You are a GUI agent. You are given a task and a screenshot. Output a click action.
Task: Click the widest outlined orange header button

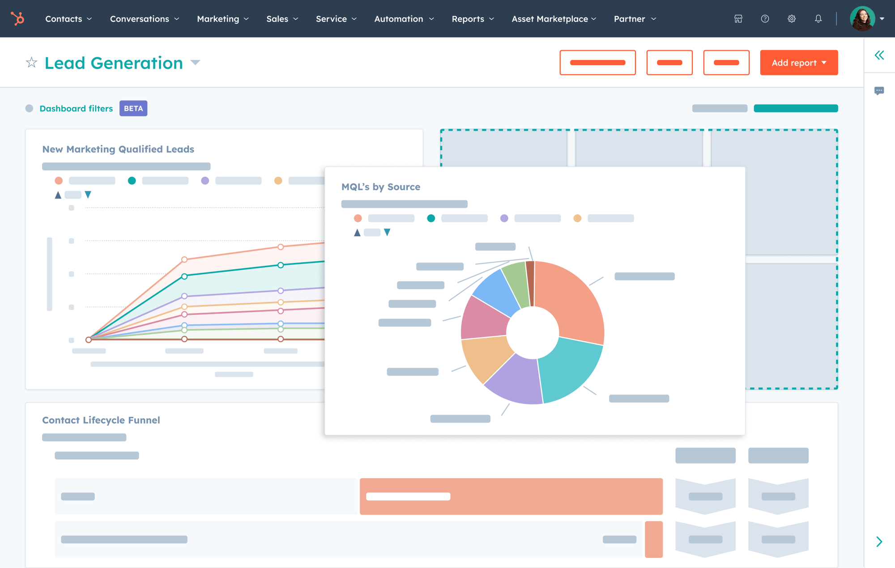click(597, 63)
